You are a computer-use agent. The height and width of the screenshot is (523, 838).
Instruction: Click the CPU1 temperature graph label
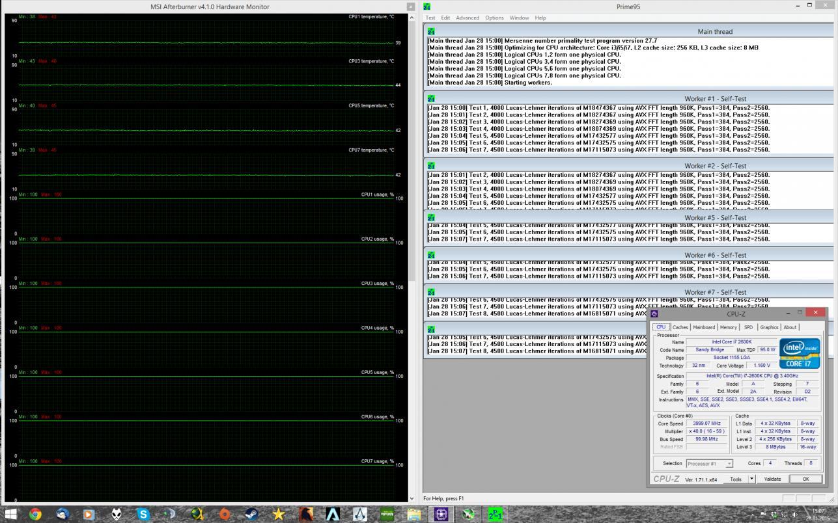371,16
